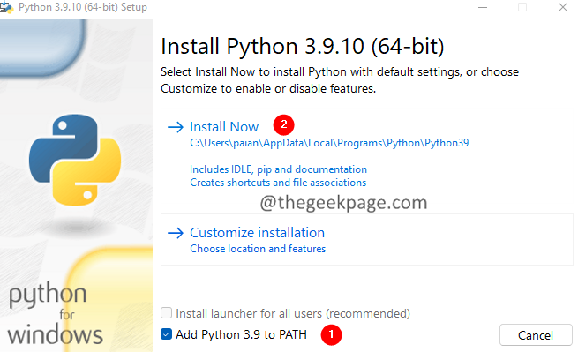
Task: Uncheck Add Python 3.9 to PATH checkbox
Action: 166,334
